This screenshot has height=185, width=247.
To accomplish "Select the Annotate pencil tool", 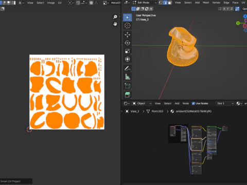I will pos(127,68).
